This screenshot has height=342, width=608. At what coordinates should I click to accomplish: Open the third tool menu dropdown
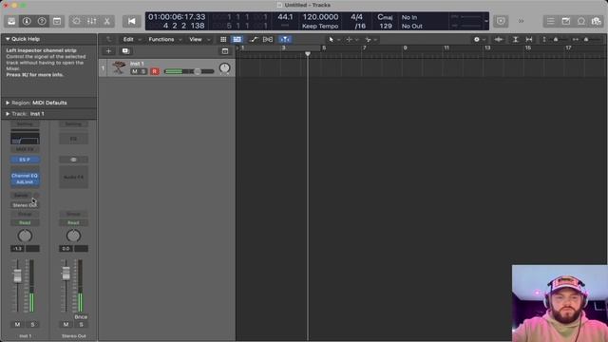click(x=370, y=39)
